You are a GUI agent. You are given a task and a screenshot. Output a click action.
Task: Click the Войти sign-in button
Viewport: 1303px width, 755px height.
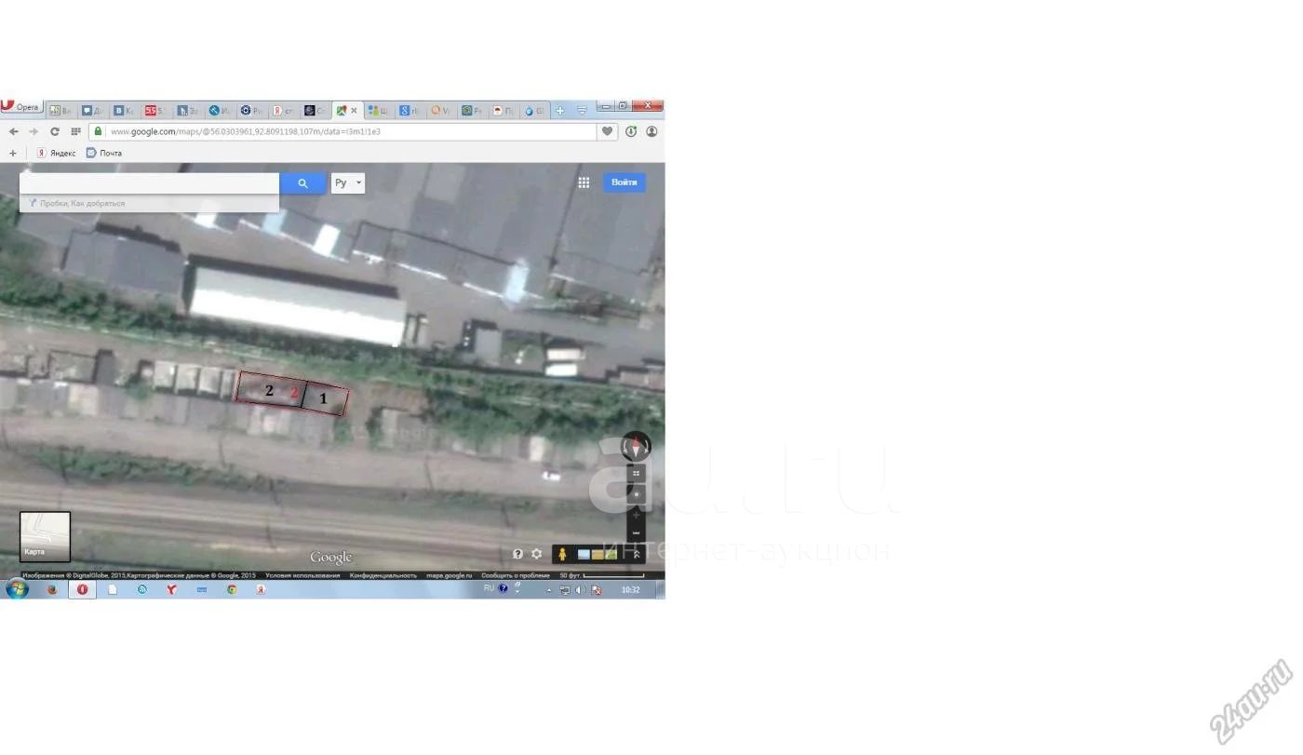(x=624, y=182)
